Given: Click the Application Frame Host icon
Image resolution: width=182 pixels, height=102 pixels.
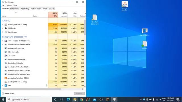Looking at the screenshot, I should tap(6, 48).
